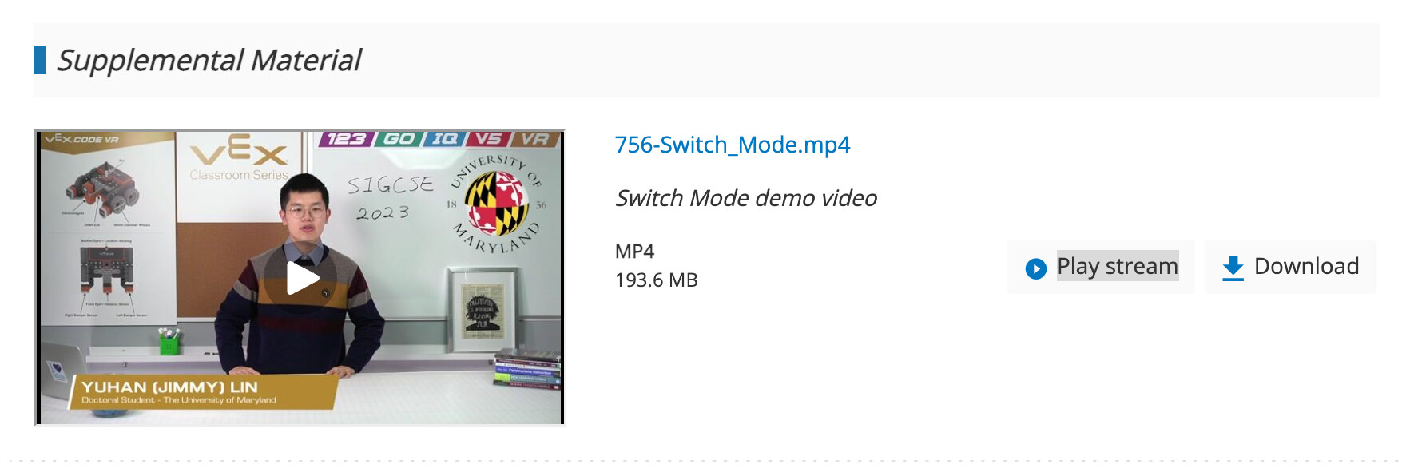This screenshot has height=476, width=1406.
Task: Click the Switch Mode demo video description
Action: tap(746, 198)
